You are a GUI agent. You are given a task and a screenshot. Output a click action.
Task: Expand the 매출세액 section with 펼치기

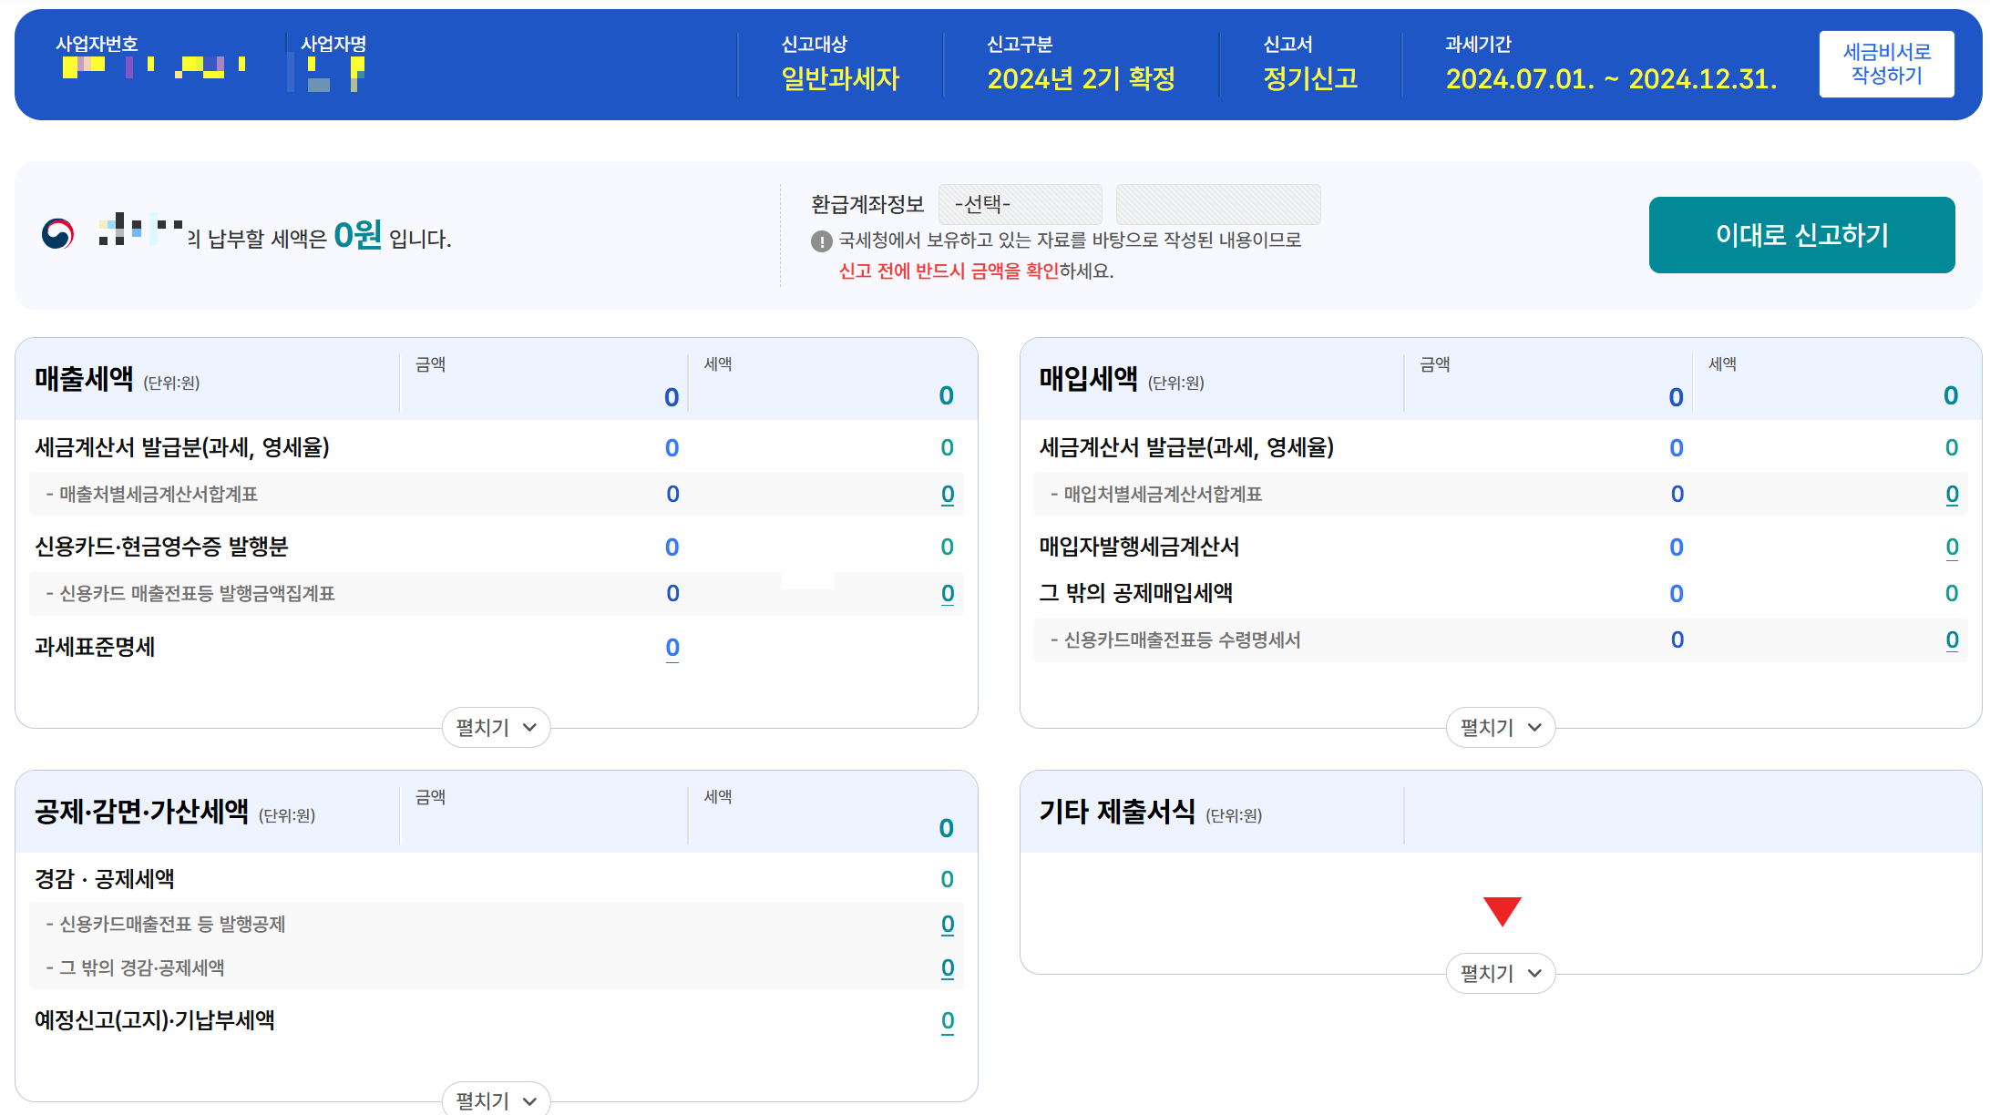[496, 728]
